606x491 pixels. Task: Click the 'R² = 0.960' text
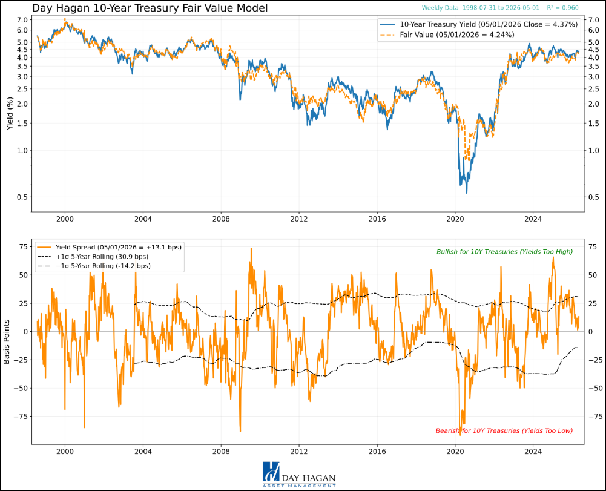click(x=563, y=8)
